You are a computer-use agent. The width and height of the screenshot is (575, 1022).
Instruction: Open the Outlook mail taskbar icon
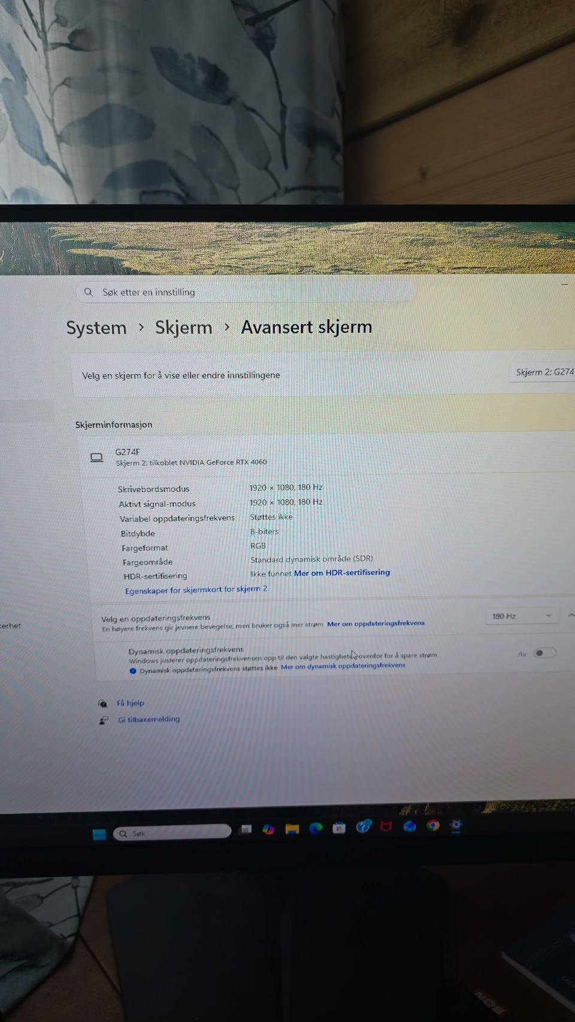point(410,826)
